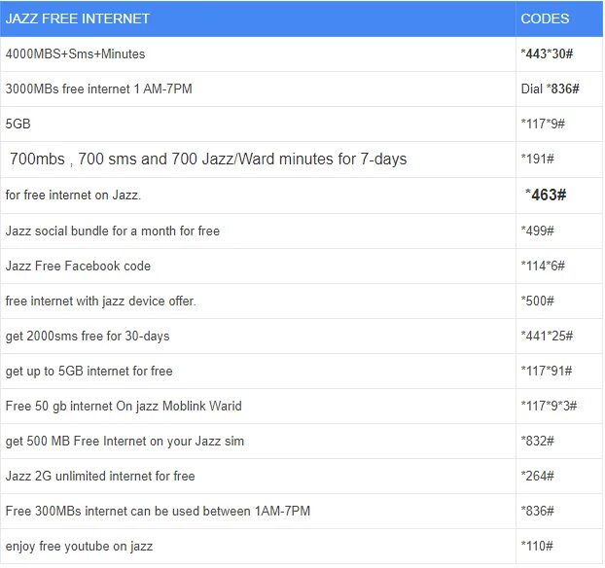The width and height of the screenshot is (605, 568).
Task: Select get 2000sms free for 30-days
Action: pyautogui.click(x=88, y=337)
